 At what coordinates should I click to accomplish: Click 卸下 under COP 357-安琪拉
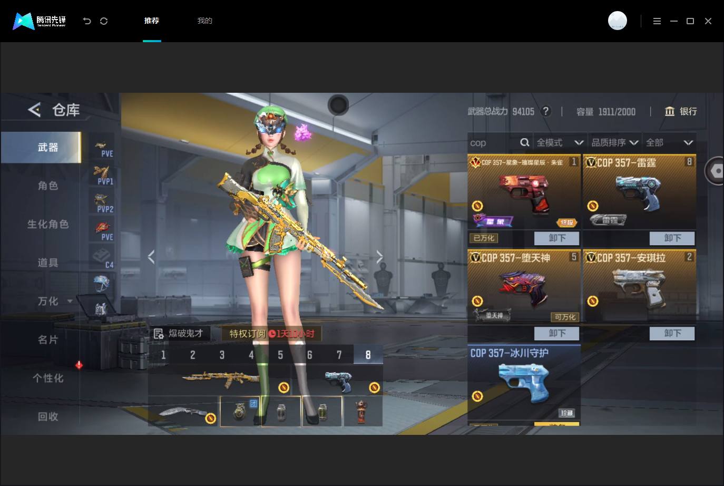[672, 333]
